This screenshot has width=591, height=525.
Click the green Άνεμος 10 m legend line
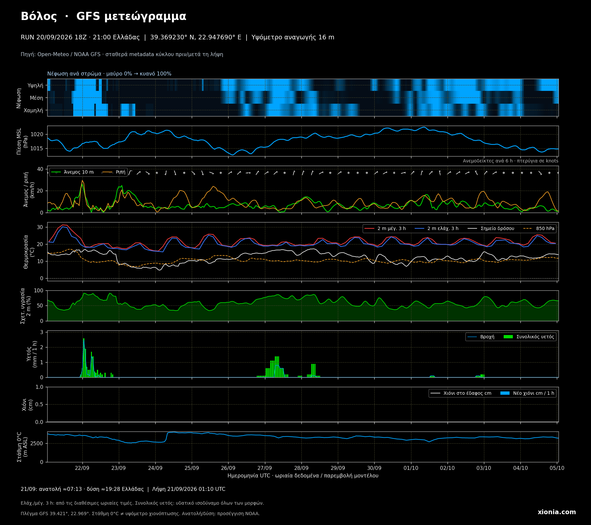56,172
